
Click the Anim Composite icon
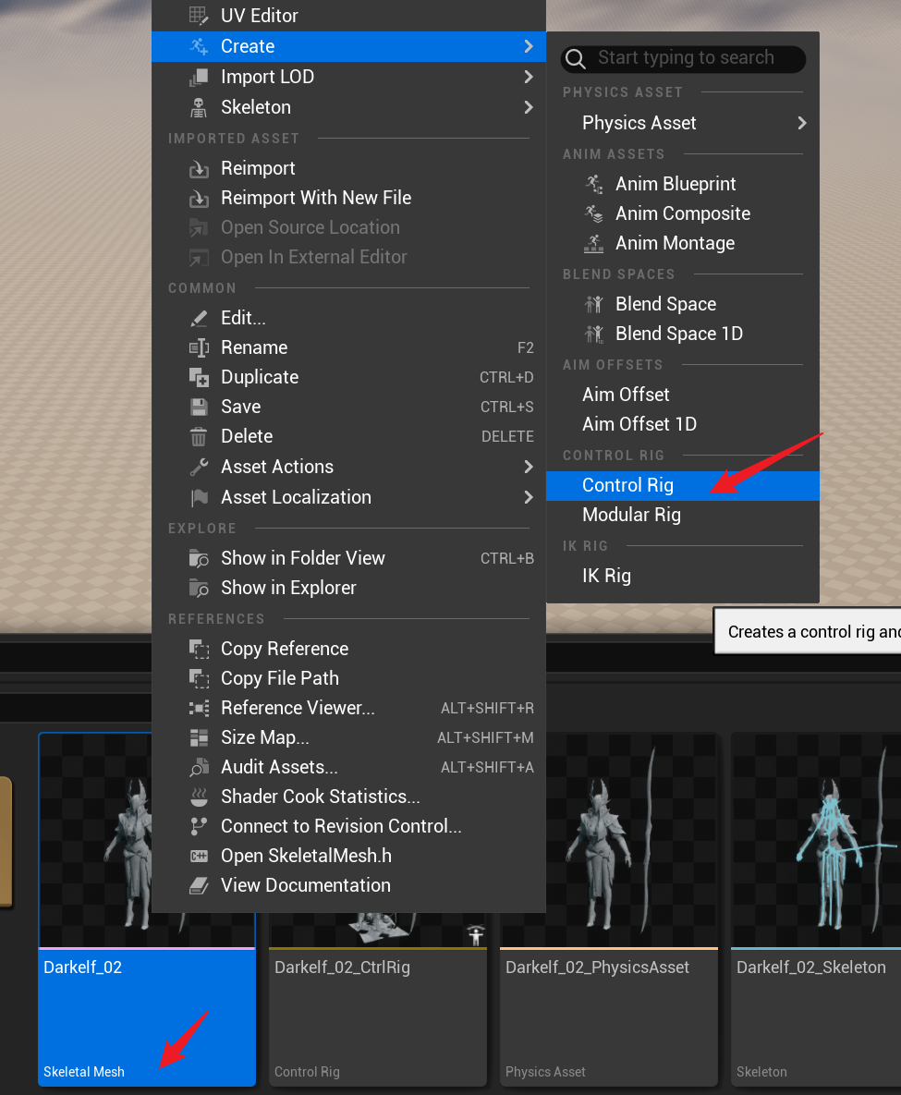pyautogui.click(x=593, y=213)
